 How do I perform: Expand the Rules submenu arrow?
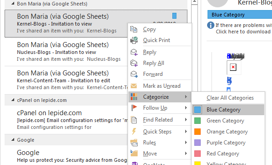coord(186,143)
